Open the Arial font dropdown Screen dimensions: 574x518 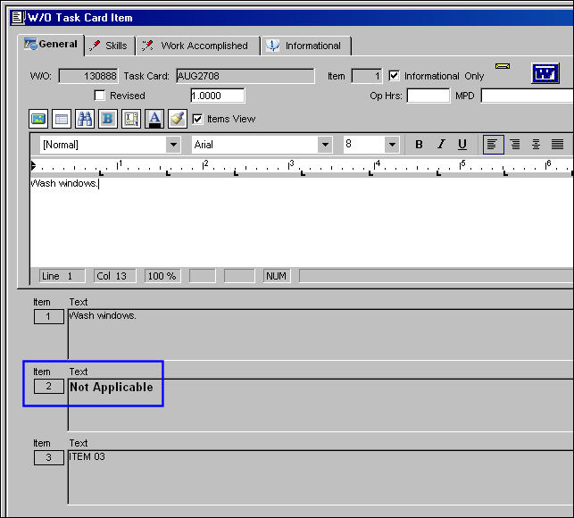pyautogui.click(x=325, y=145)
